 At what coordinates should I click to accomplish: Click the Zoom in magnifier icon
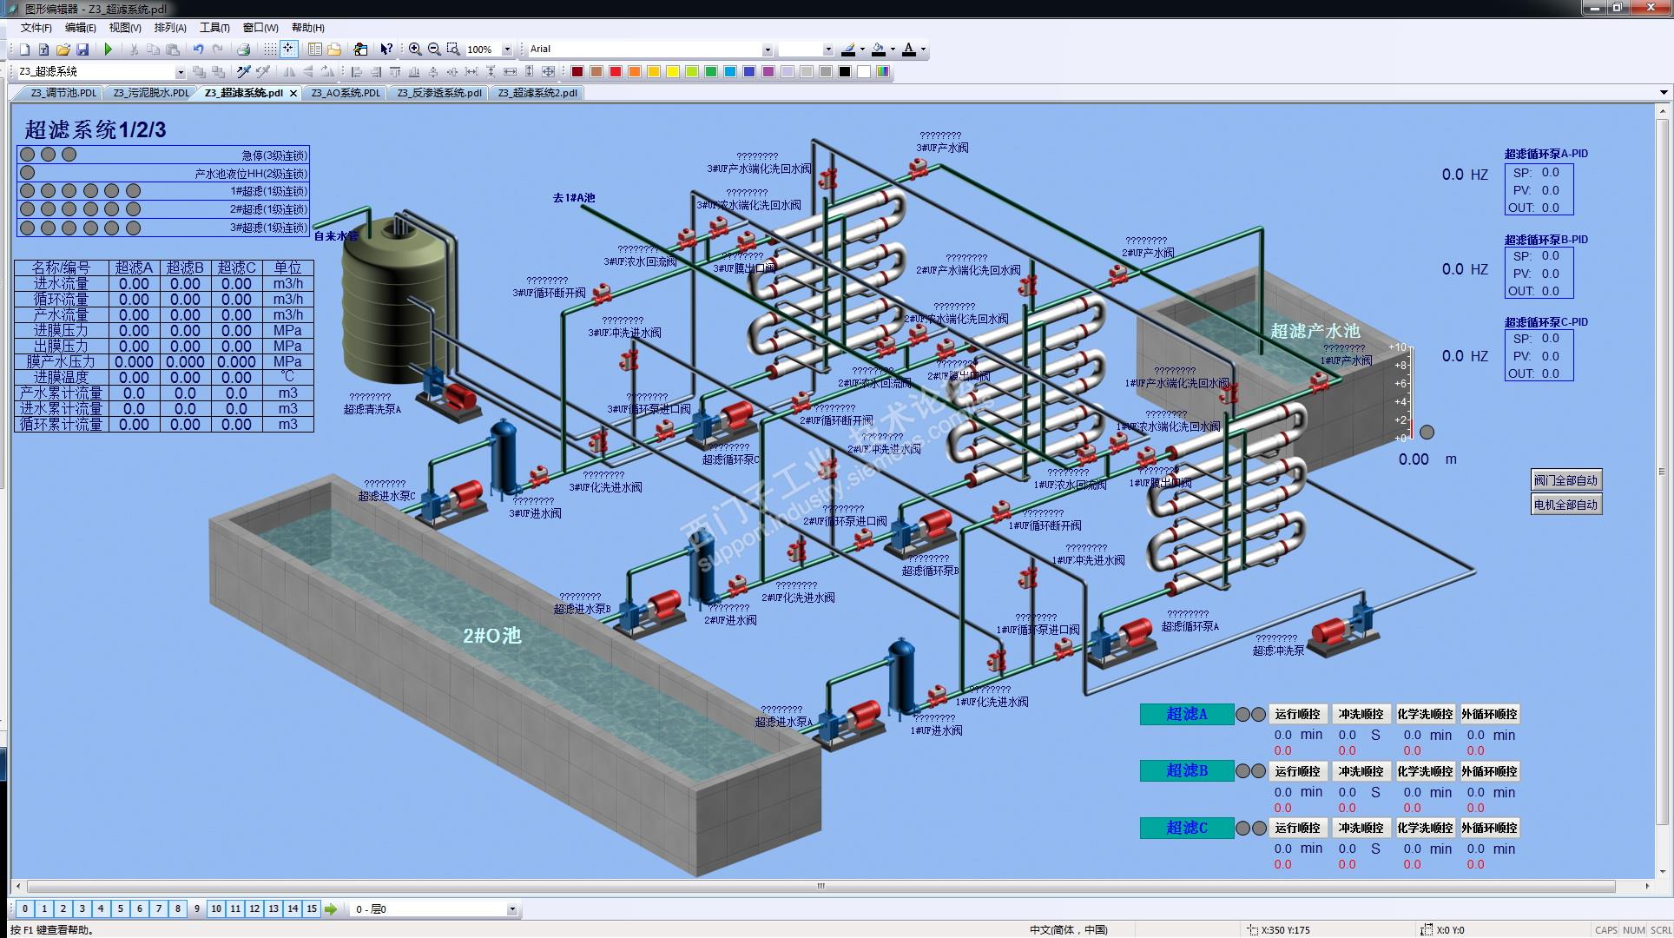coord(415,50)
